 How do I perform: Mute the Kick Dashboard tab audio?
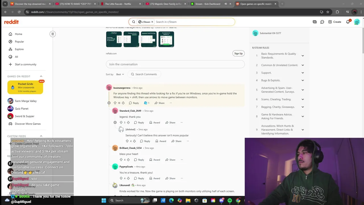tap(226, 4)
